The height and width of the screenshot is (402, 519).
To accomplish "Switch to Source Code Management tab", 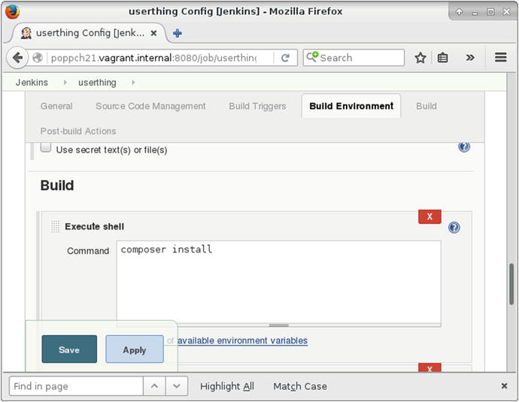I will [x=150, y=106].
